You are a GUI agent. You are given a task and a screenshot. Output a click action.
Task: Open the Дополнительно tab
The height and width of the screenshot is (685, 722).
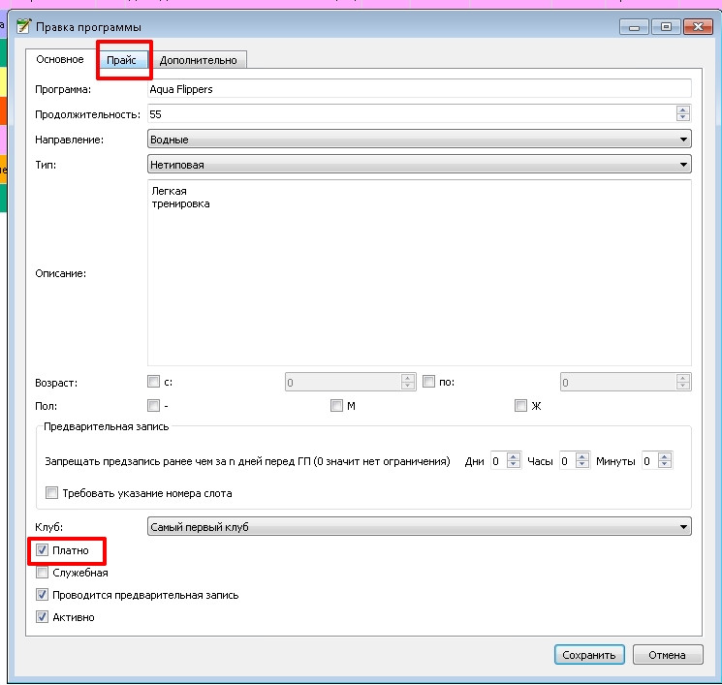click(x=198, y=60)
